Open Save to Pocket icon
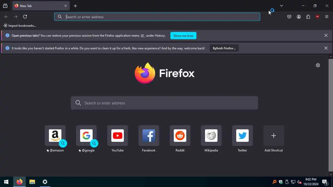 289,17
